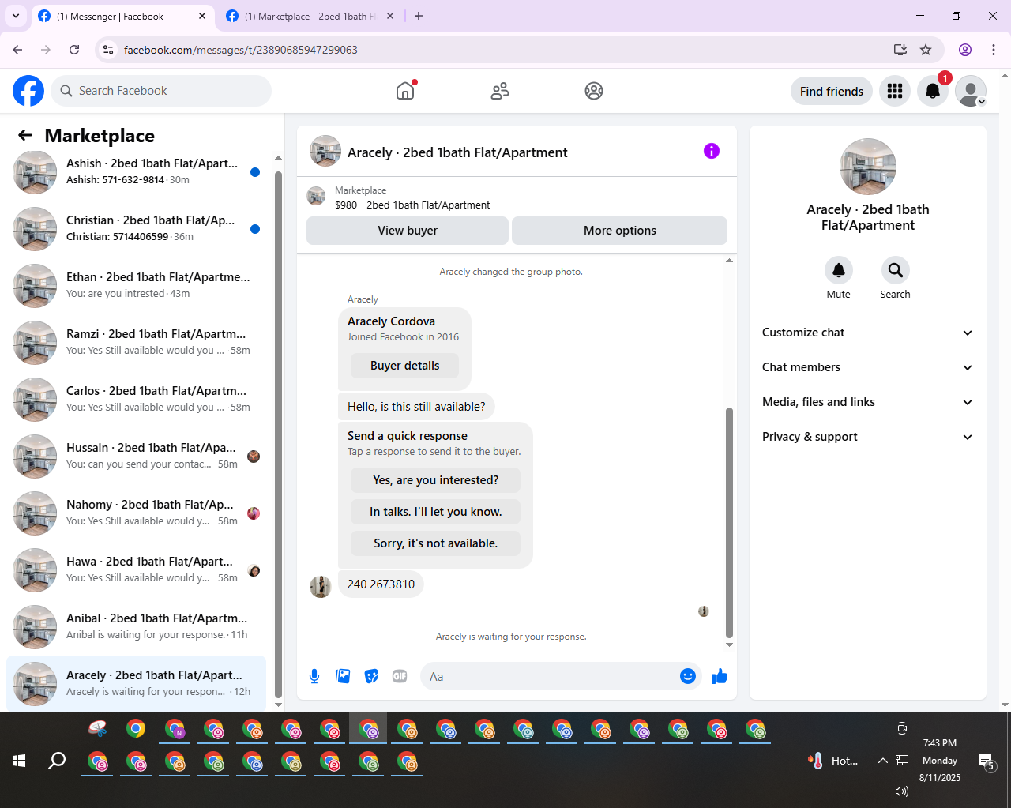
Task: View site information icon in address bar
Action: [108, 50]
